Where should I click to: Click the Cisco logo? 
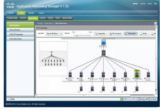coord(10,5)
